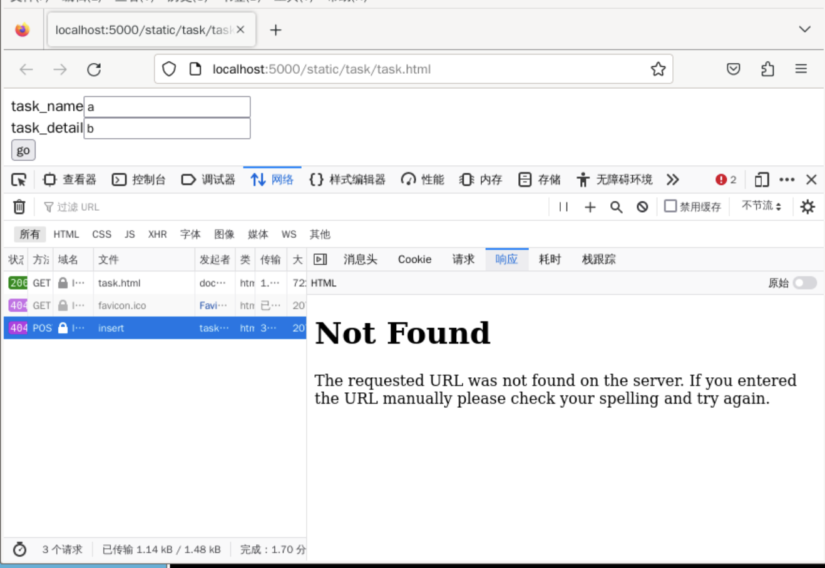This screenshot has width=825, height=568.
Task: Click the Firefox logo icon
Action: pos(23,29)
